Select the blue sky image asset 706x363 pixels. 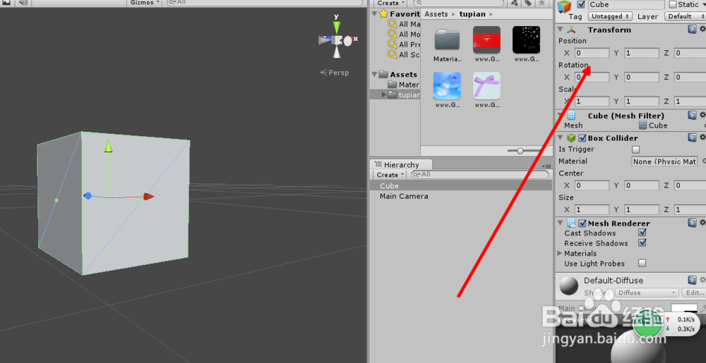point(447,85)
